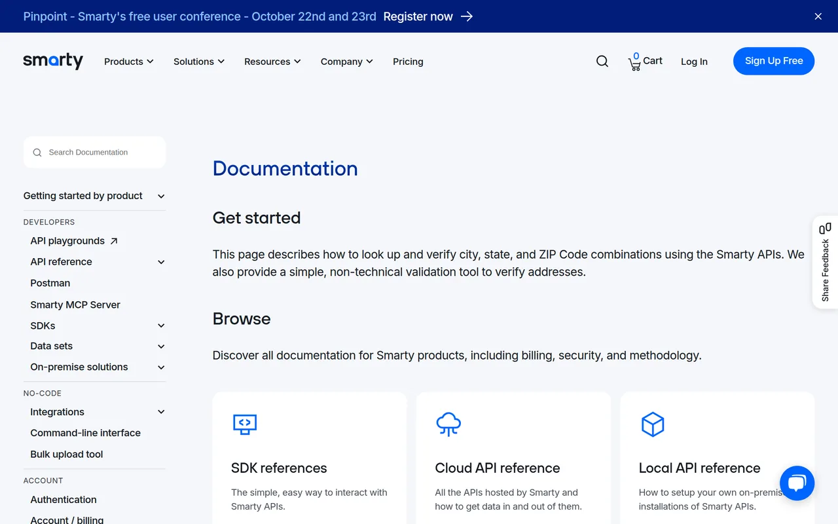Focus the Search Documentation field
Viewport: 838px width, 524px height.
pos(94,152)
